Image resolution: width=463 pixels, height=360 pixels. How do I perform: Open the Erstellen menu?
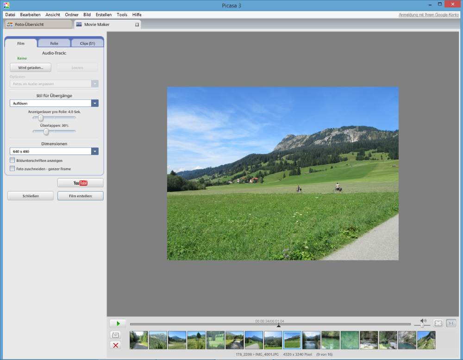(x=103, y=15)
